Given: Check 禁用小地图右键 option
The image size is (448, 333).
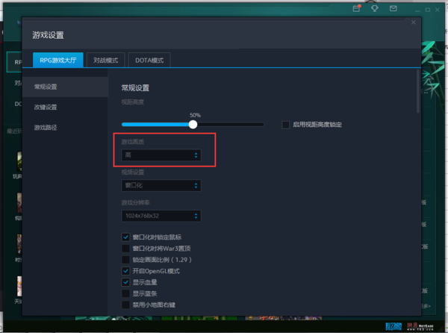Looking at the screenshot, I should coord(125,305).
